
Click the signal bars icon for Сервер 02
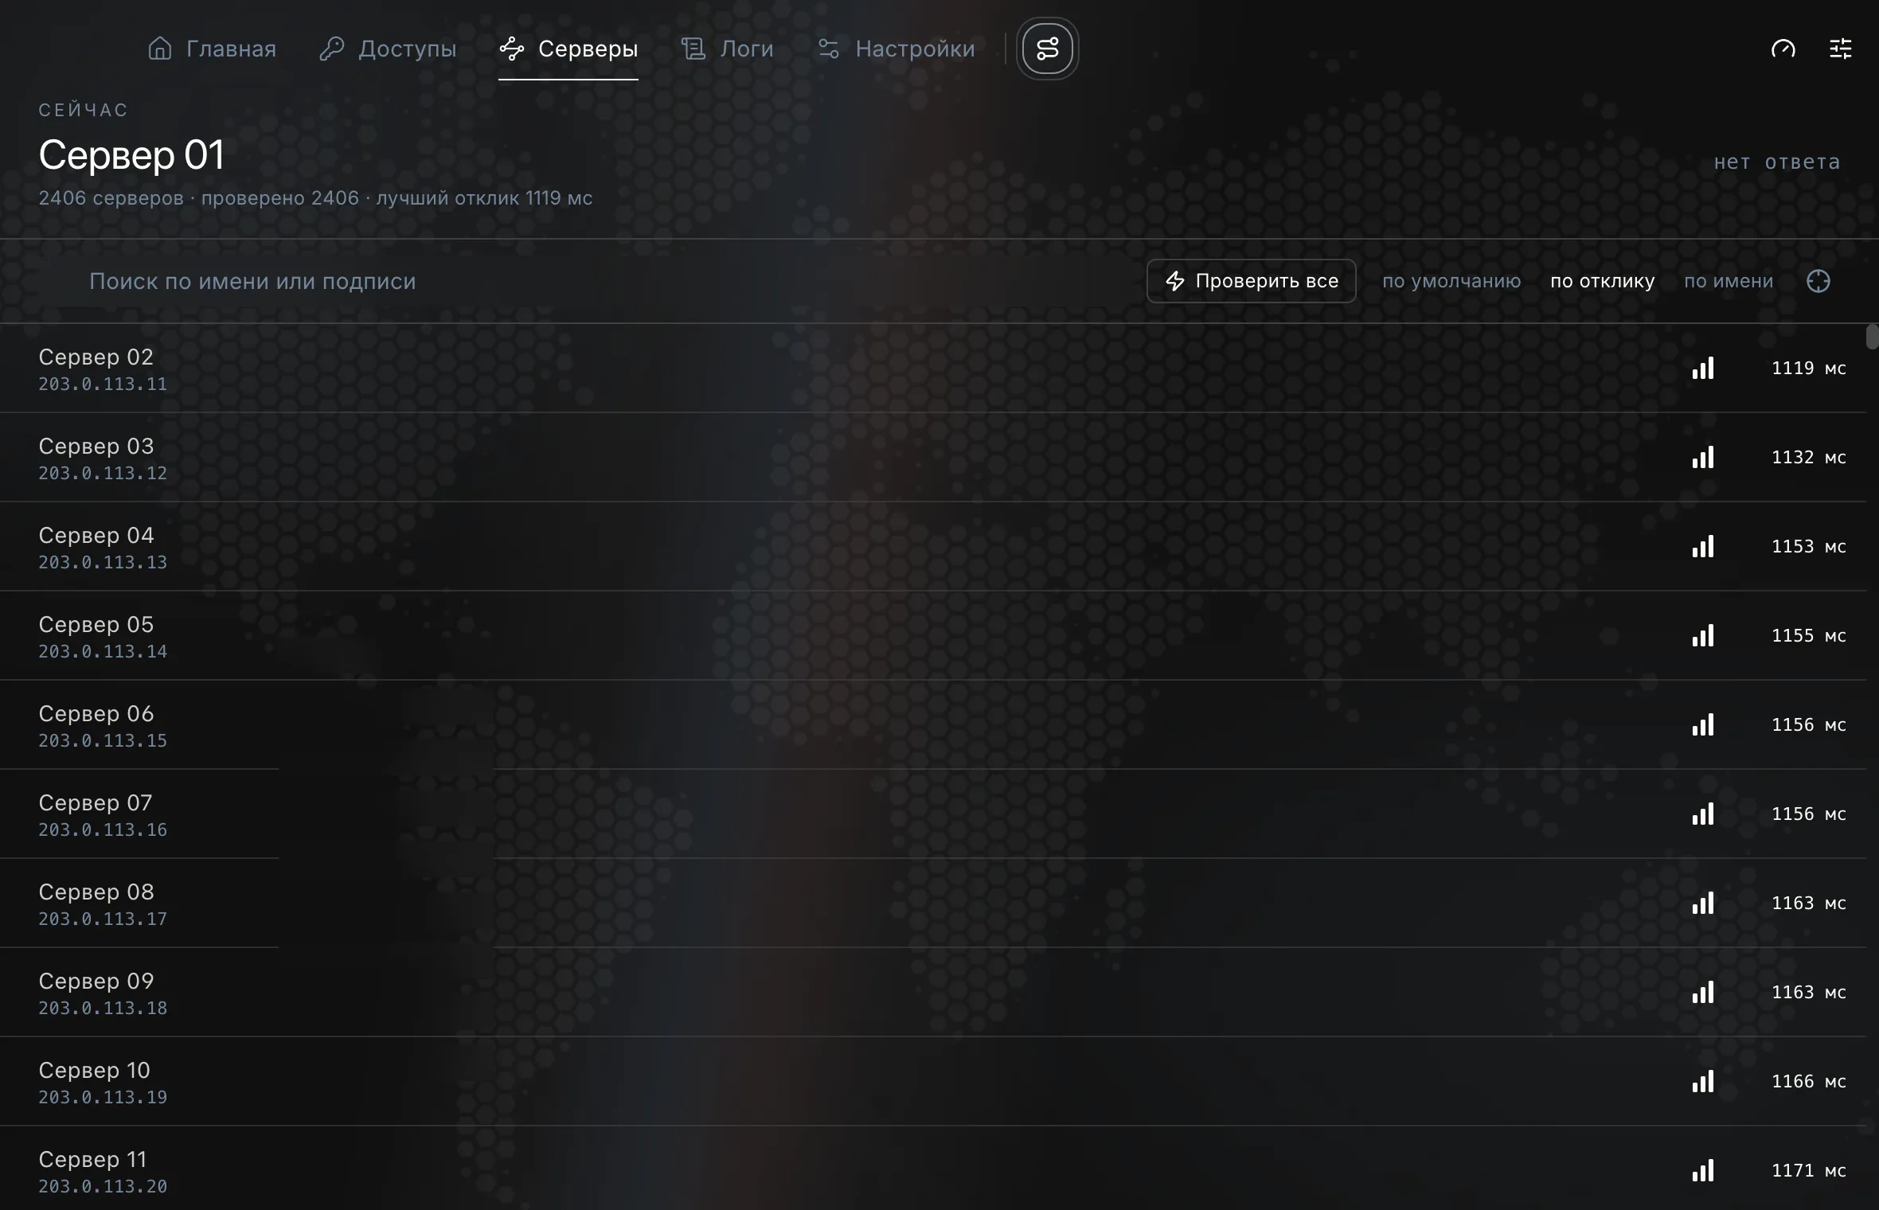1703,368
